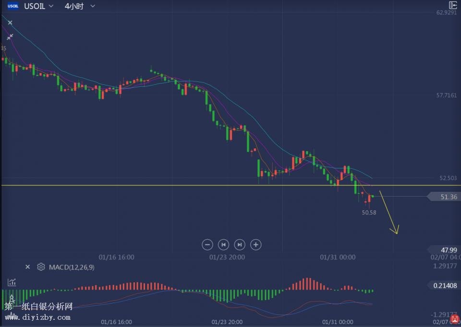Image resolution: width=461 pixels, height=327 pixels.
Task: Zoom in the chart with plus button
Action: 256,245
